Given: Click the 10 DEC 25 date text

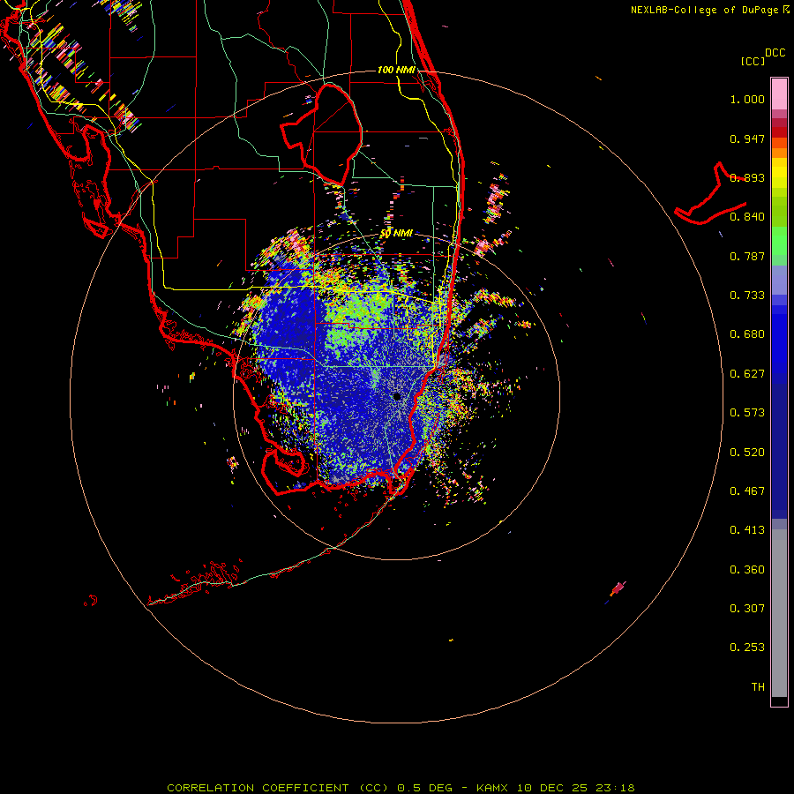Looking at the screenshot, I should [x=552, y=788].
